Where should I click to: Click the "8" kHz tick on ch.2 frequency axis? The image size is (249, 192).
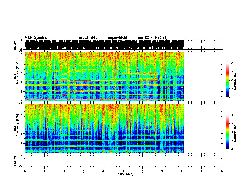[22, 114]
